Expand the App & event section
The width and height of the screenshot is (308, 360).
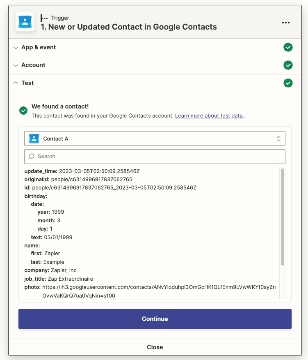click(39, 47)
